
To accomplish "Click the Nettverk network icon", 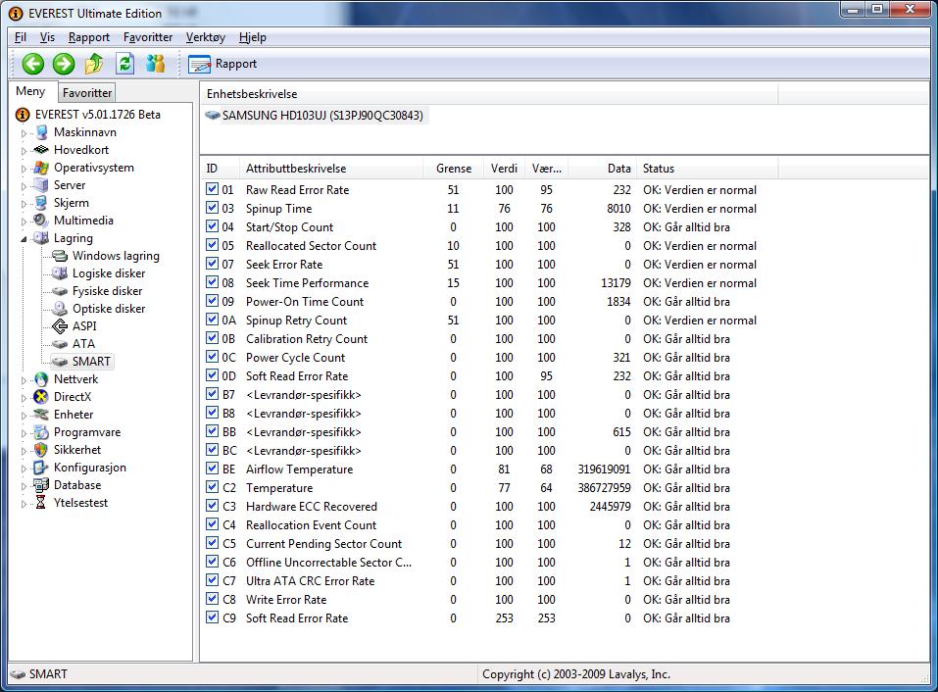I will pos(41,379).
